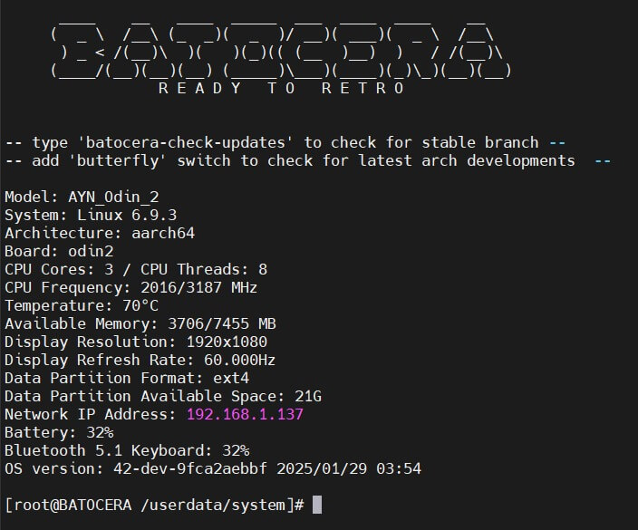The image size is (638, 530).
Task: Click the 'Network IP Address:' label
Action: pos(91,414)
